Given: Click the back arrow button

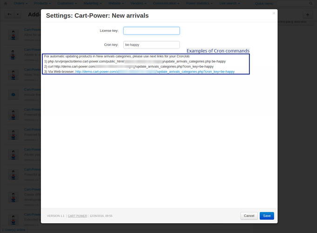Looking at the screenshot, I should tap(9, 14).
